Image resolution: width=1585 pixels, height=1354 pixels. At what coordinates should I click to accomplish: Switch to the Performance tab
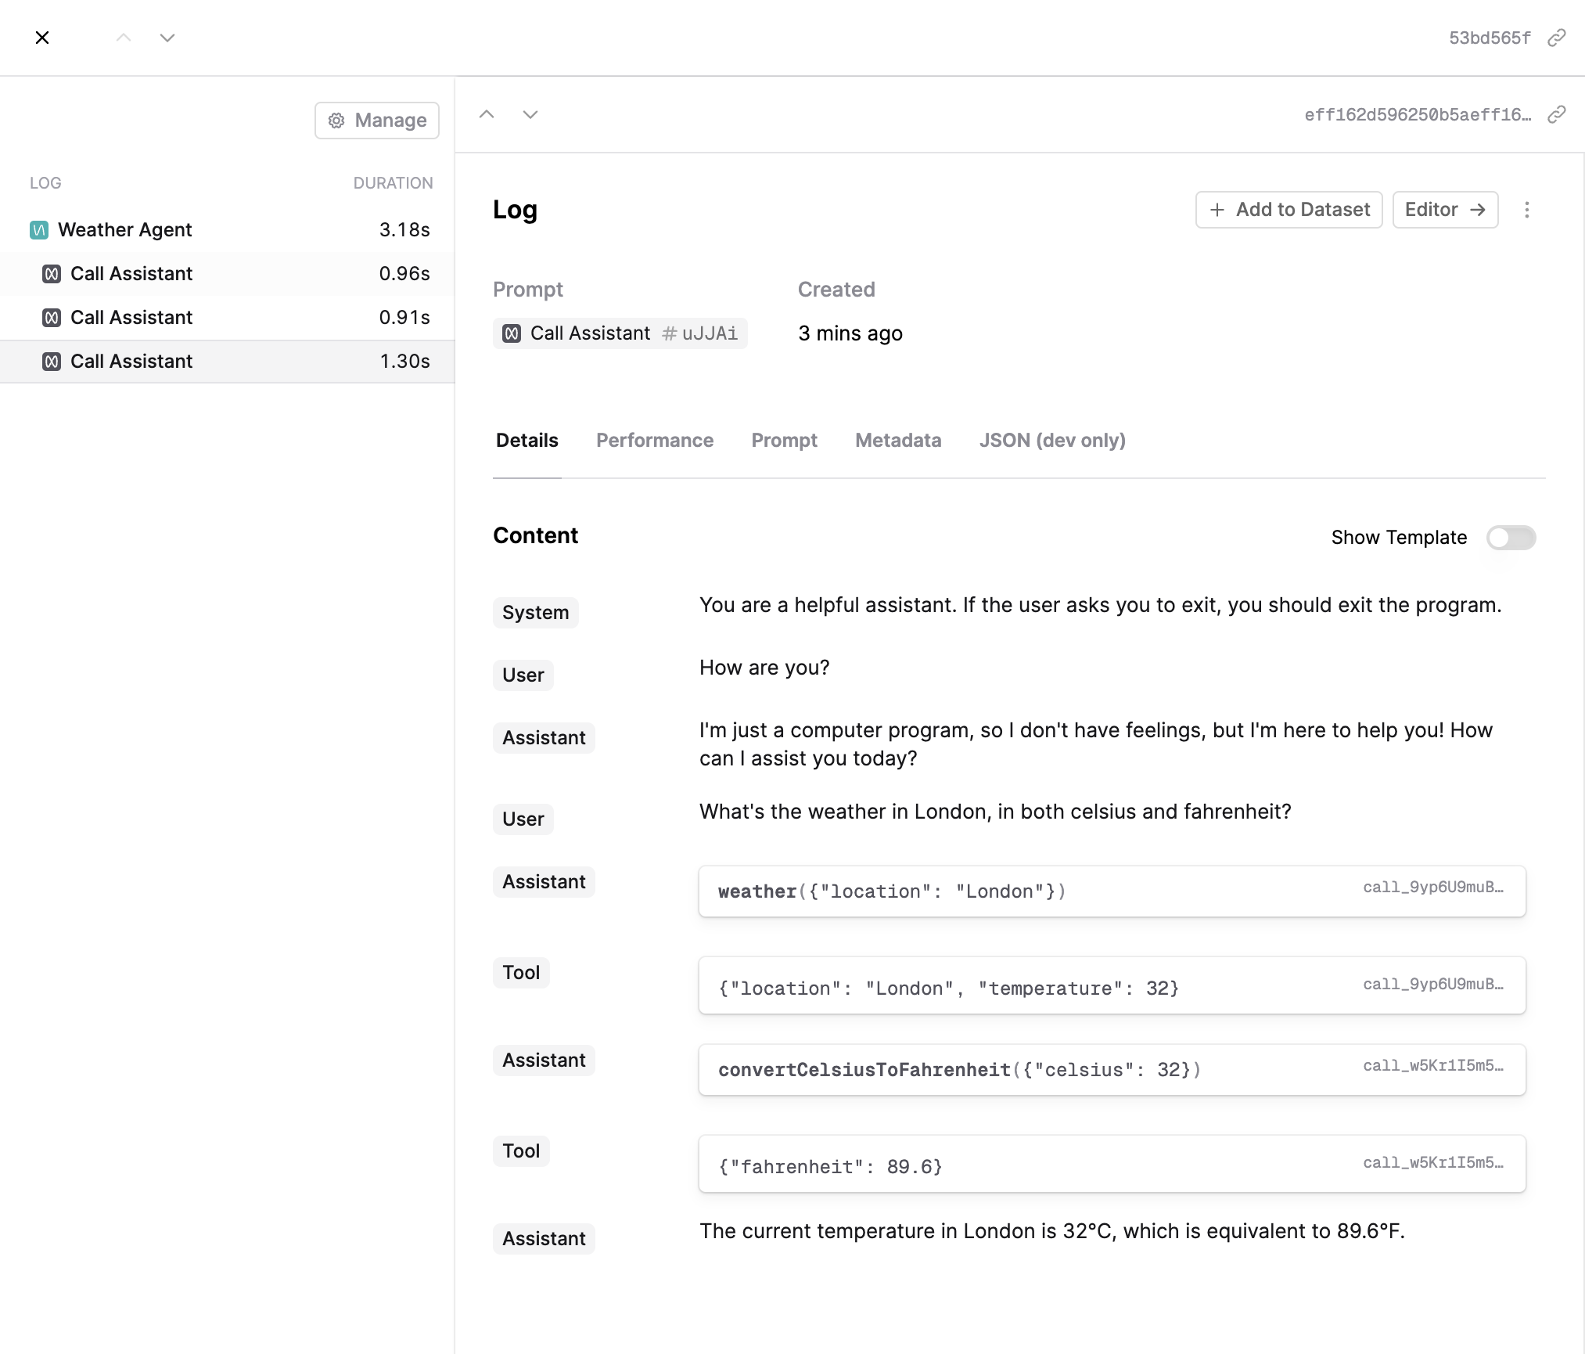[655, 441]
